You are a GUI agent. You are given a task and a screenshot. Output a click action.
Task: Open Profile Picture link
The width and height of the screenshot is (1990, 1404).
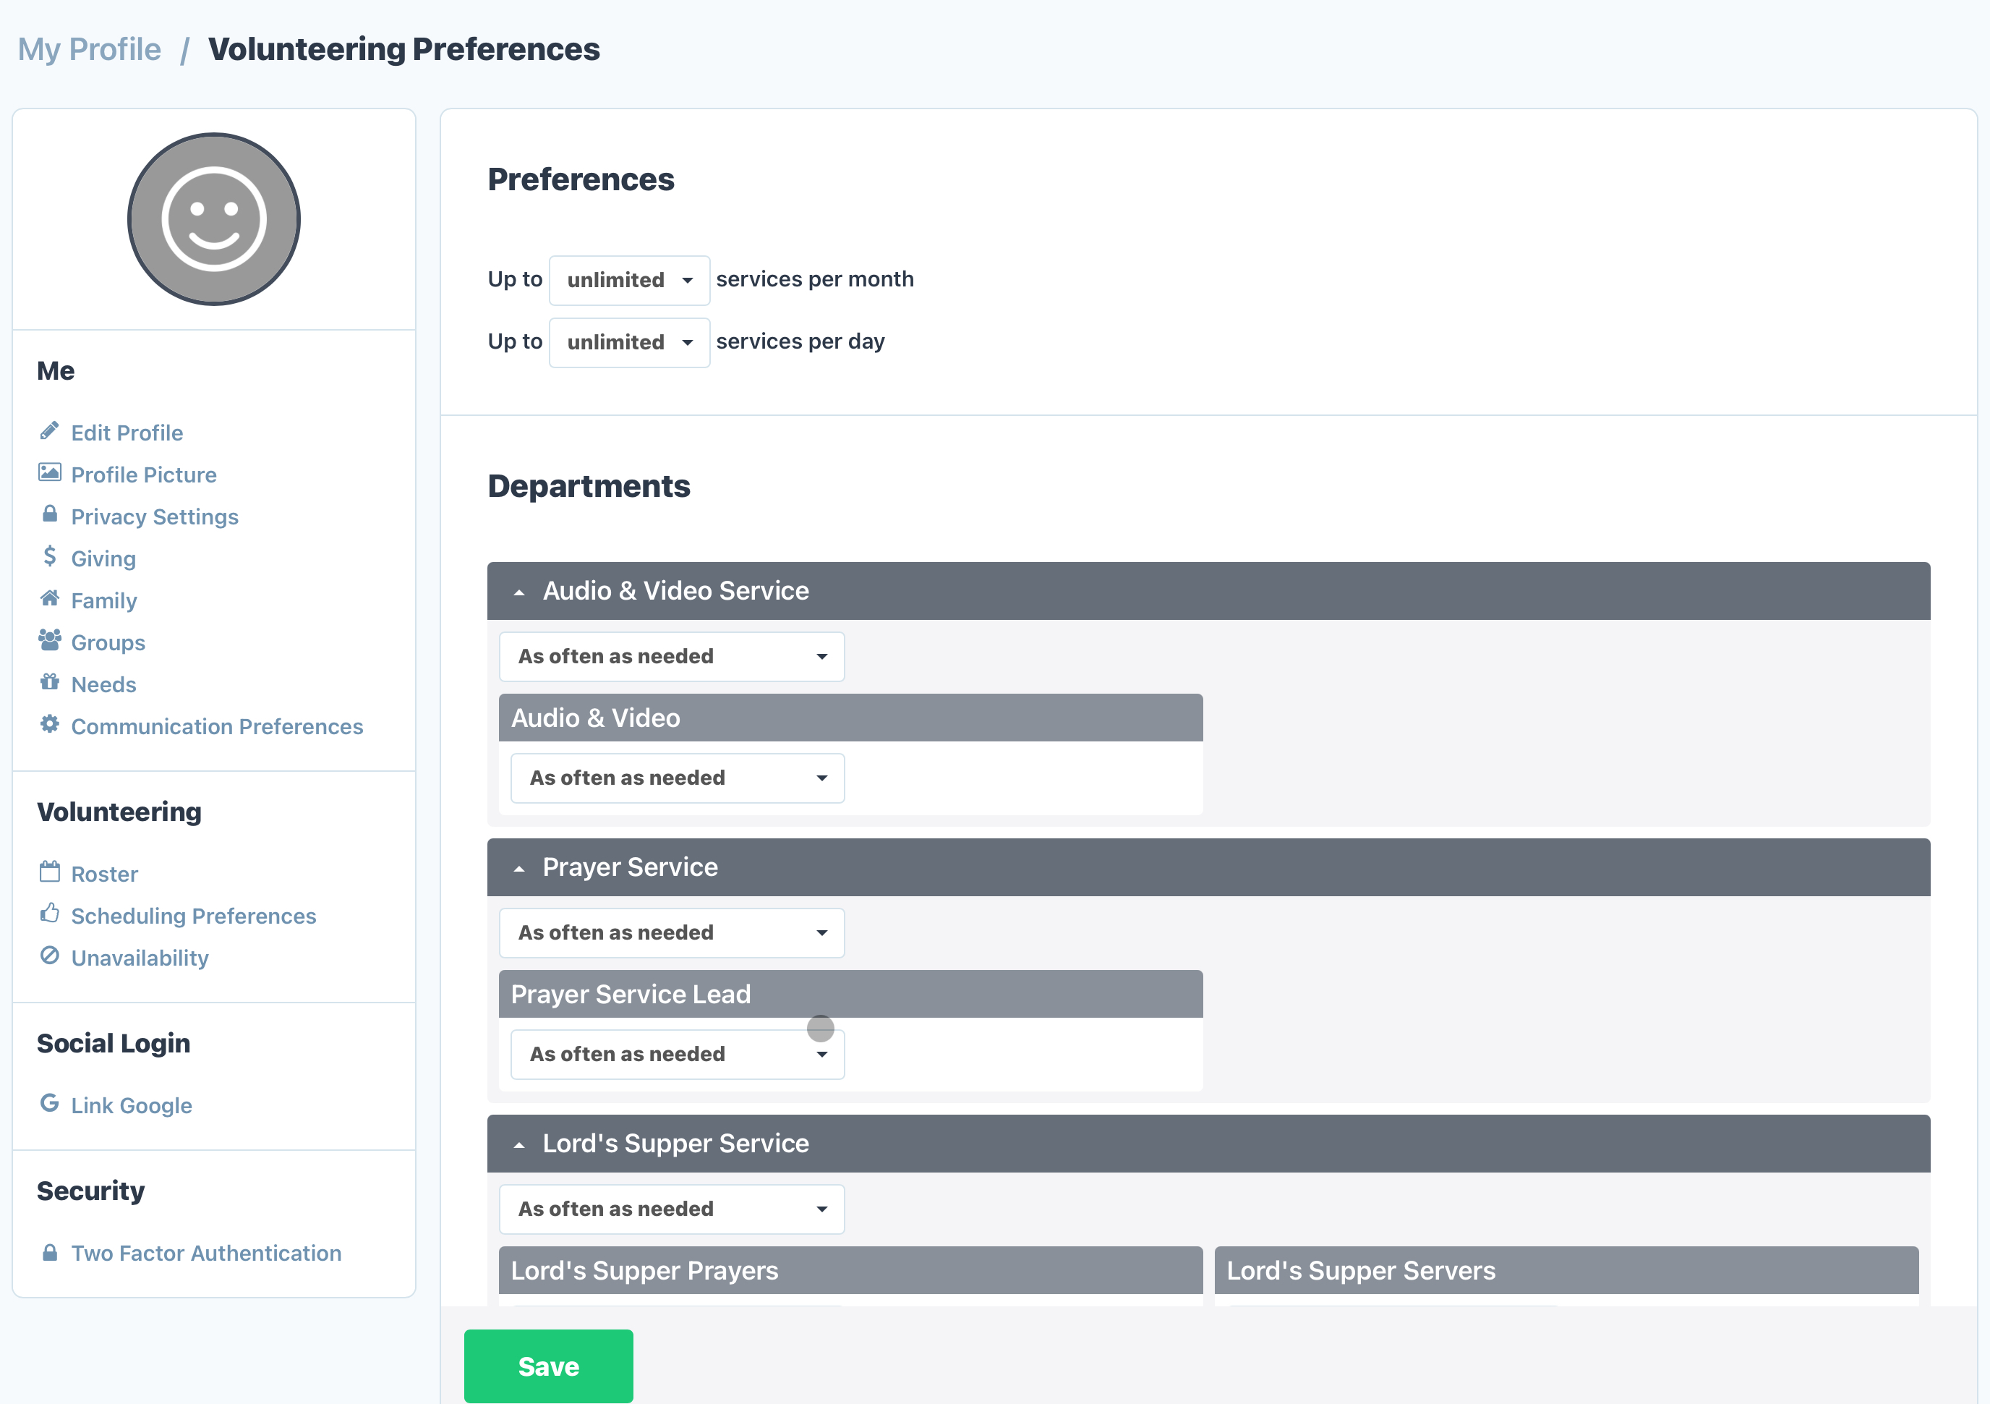(144, 475)
